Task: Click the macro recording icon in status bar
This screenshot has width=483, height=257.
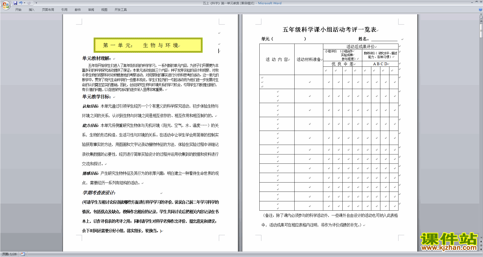Action: [23, 254]
